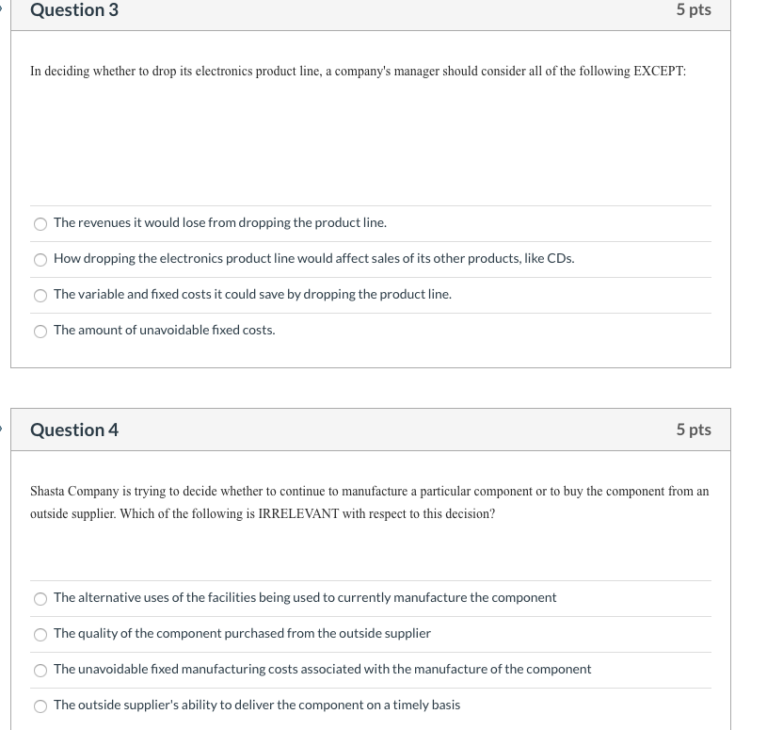
Task: Click the answer text mentioning CDs
Action: pos(313,258)
